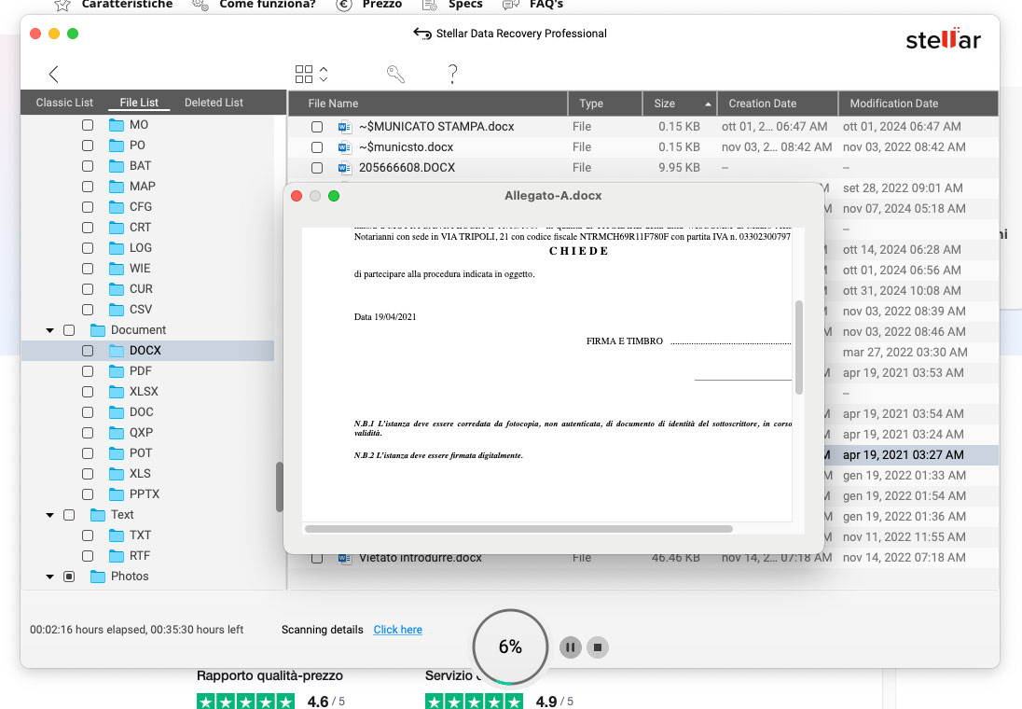Open the Prezzo link in the web page
The image size is (1022, 709).
pos(382,5)
